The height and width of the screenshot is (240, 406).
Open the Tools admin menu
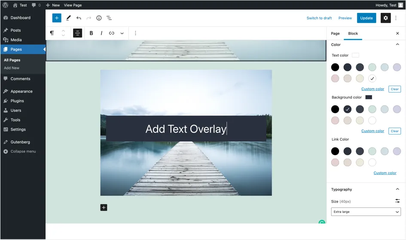point(23,120)
